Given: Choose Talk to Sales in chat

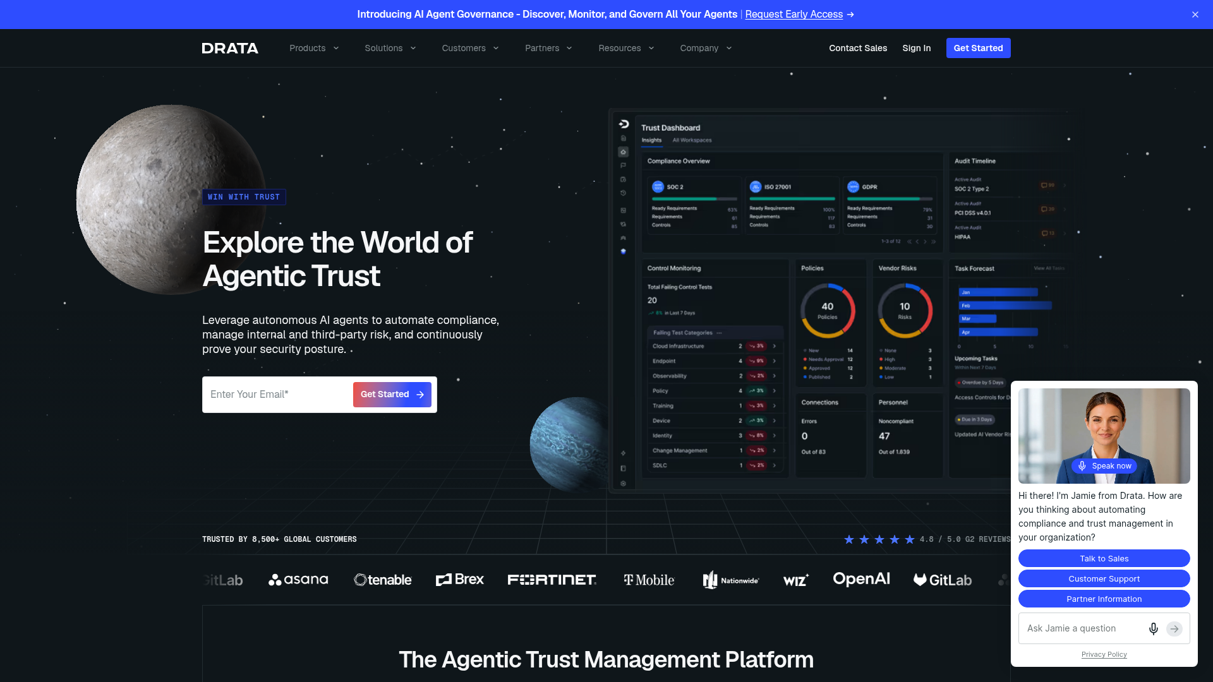Looking at the screenshot, I should click(x=1104, y=558).
